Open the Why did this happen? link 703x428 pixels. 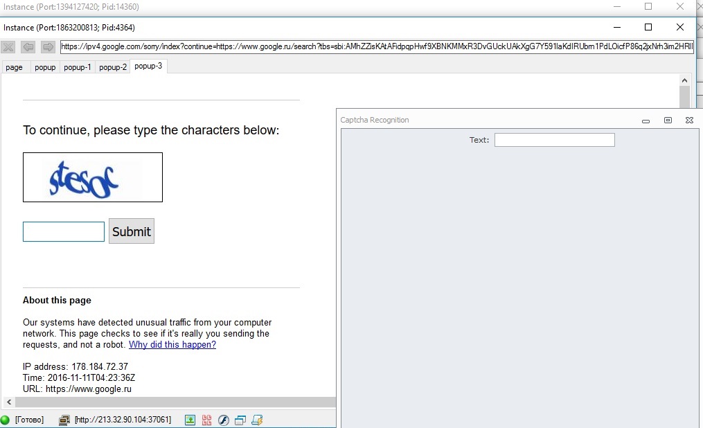click(172, 345)
